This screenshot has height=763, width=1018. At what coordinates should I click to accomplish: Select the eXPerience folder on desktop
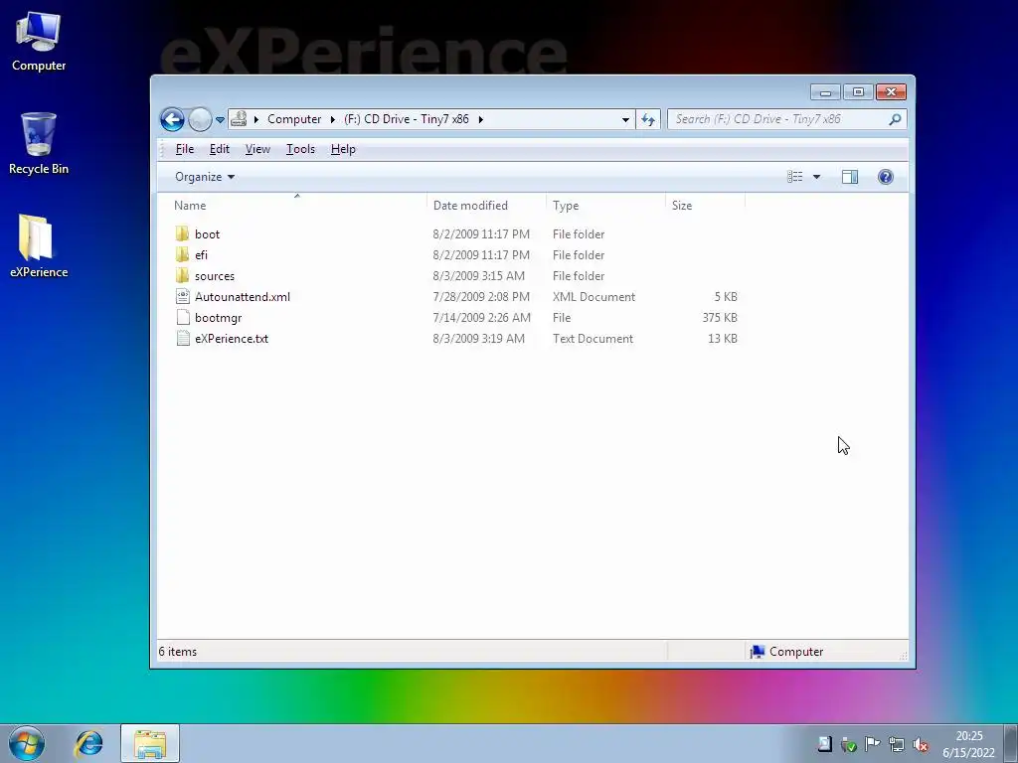tap(39, 246)
